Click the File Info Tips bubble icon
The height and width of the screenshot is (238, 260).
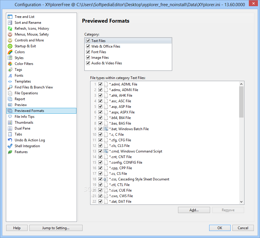10,117
